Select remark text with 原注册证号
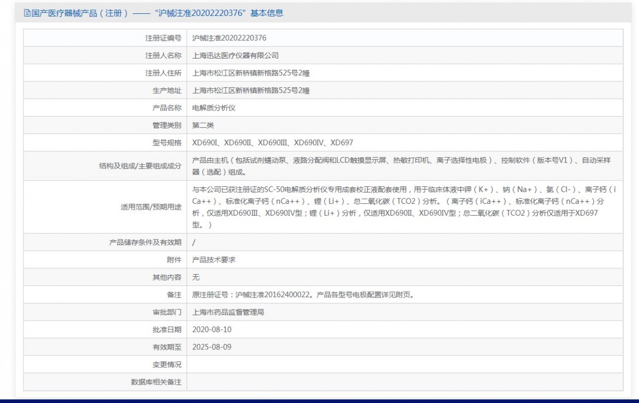 [x=303, y=294]
